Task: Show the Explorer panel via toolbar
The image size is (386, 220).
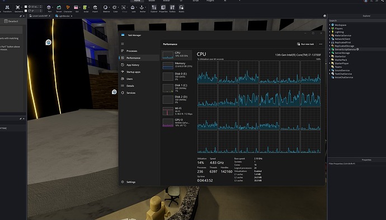Action: (x=154, y=8)
